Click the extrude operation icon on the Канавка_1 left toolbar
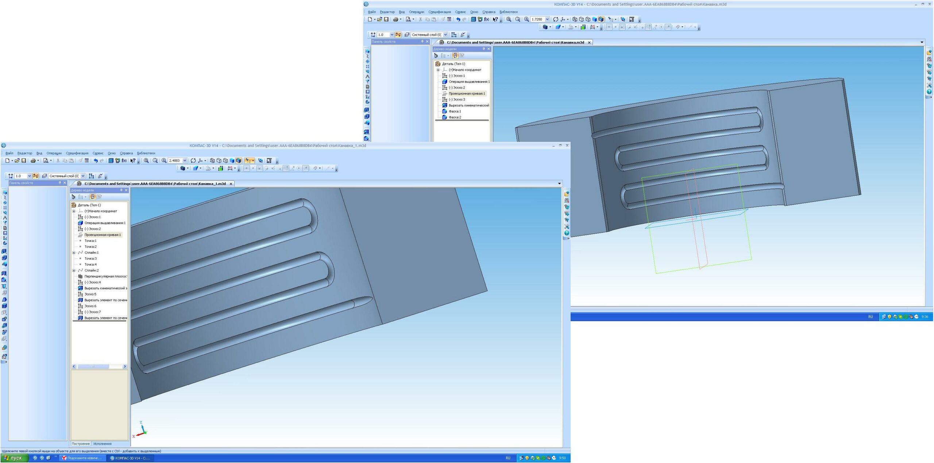Viewport: 934px width, 463px height. click(4, 251)
